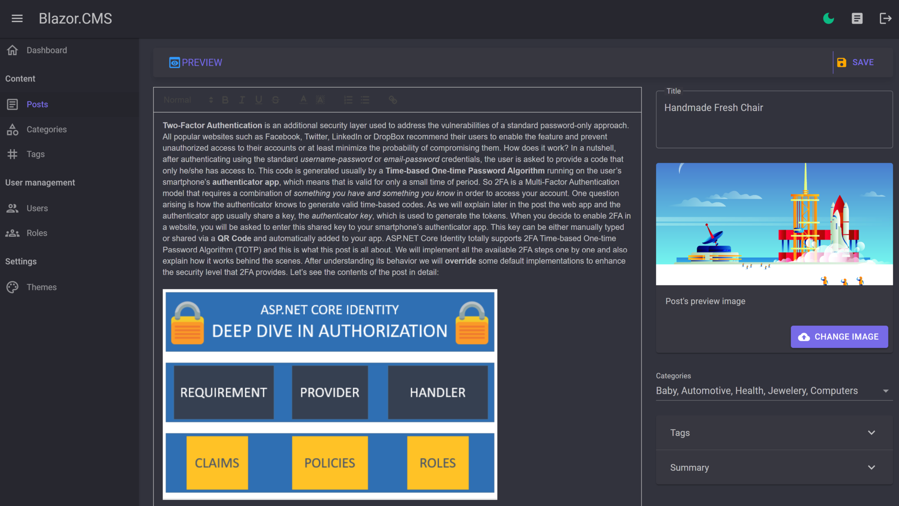
Task: Open Themes settings page
Action: click(x=41, y=287)
